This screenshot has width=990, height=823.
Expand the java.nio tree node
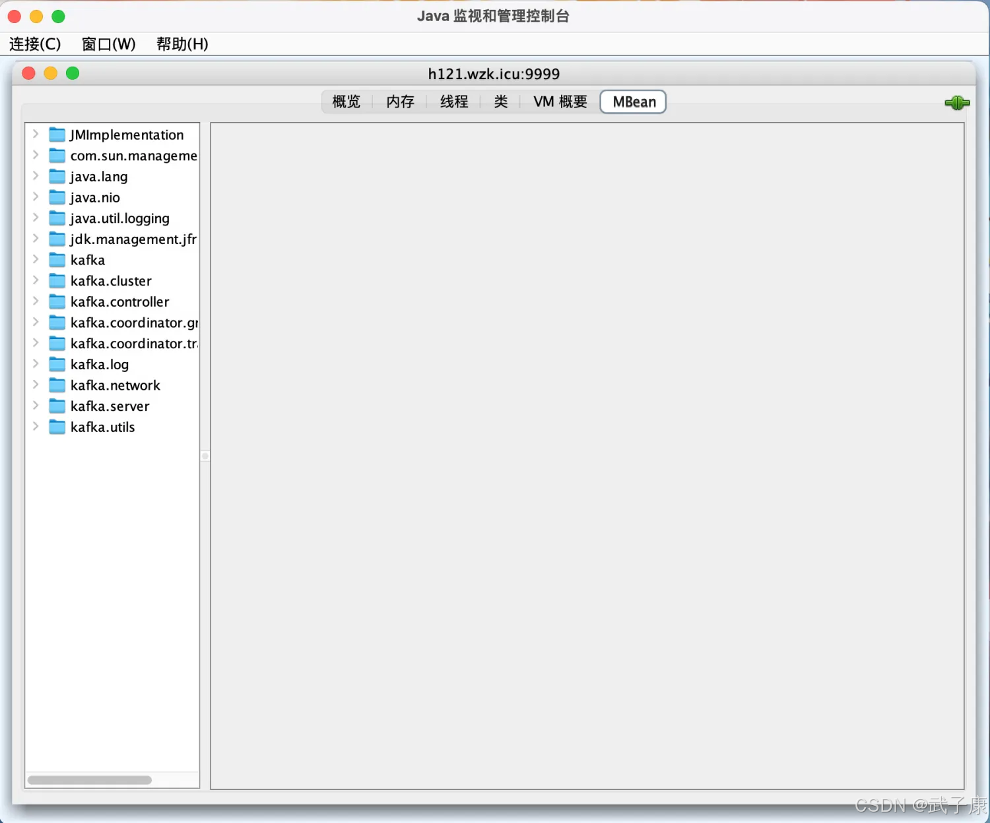click(36, 197)
